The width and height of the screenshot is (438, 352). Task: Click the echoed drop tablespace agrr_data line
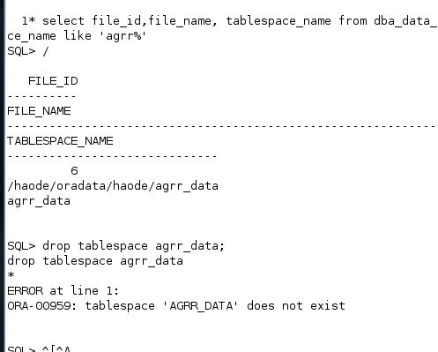pyautogui.click(x=95, y=261)
